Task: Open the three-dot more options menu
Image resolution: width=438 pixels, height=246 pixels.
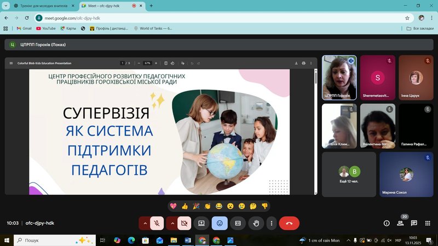Action: coord(271,223)
